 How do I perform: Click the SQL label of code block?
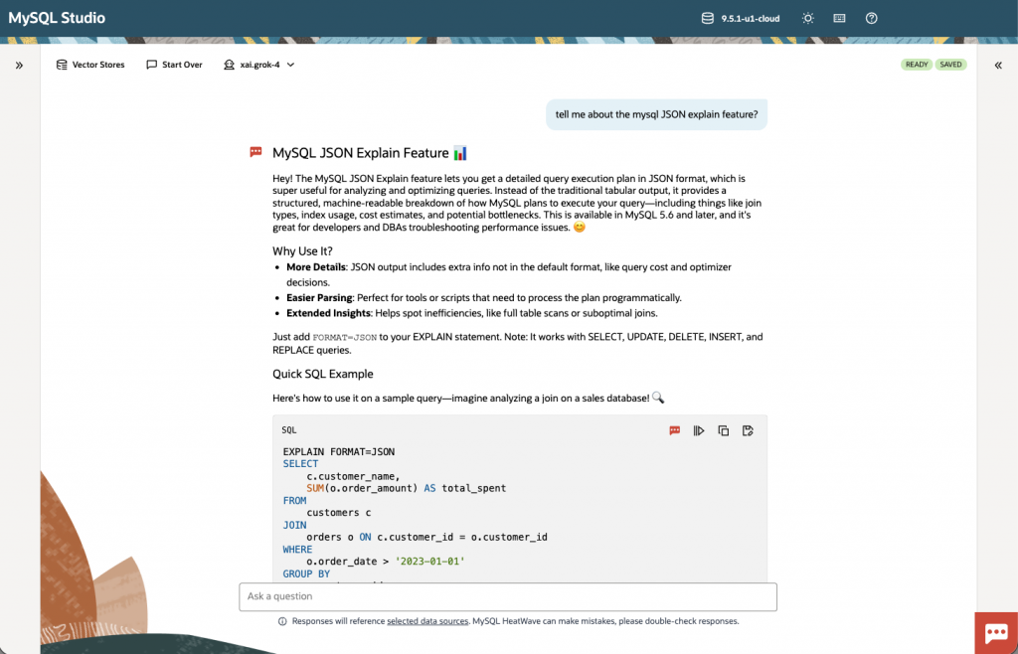tap(289, 430)
